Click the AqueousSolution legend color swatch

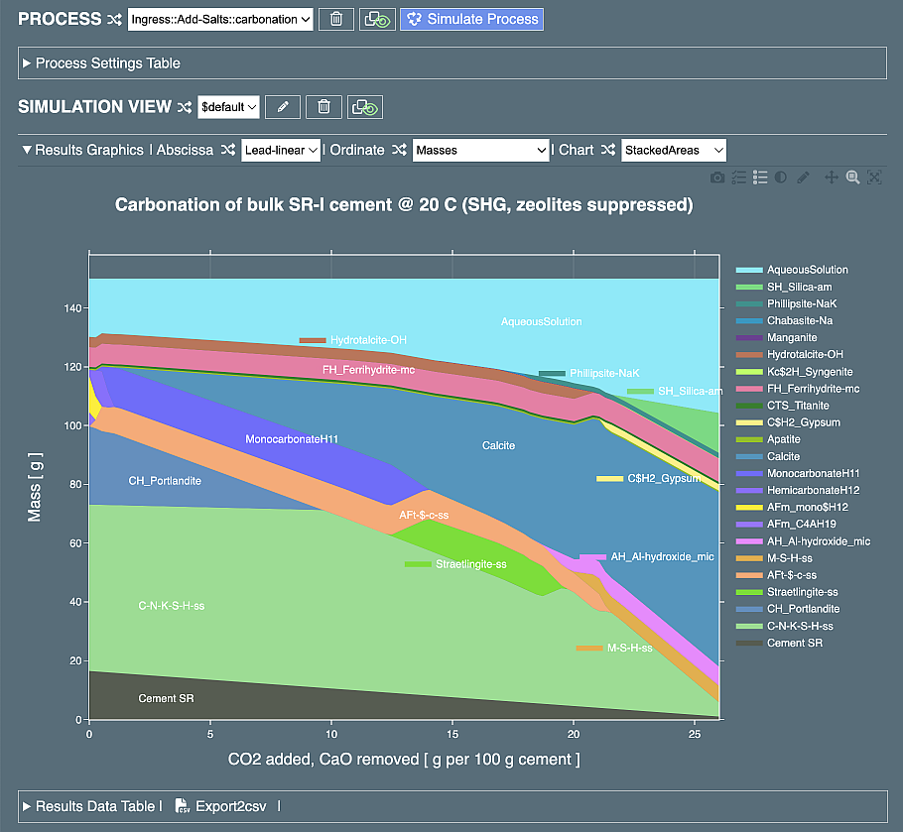tap(747, 270)
